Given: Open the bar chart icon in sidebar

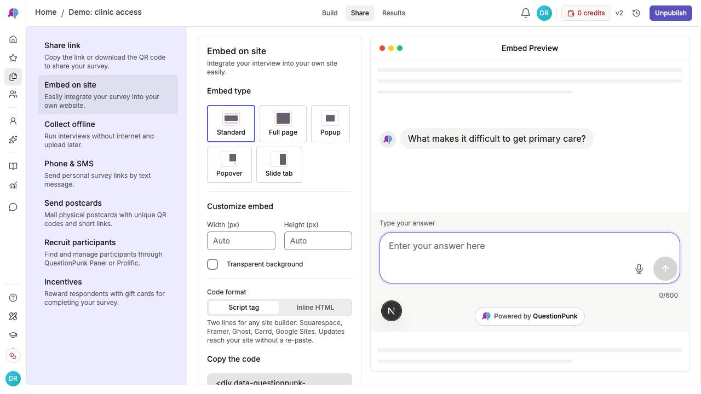Looking at the screenshot, I should coord(13,185).
